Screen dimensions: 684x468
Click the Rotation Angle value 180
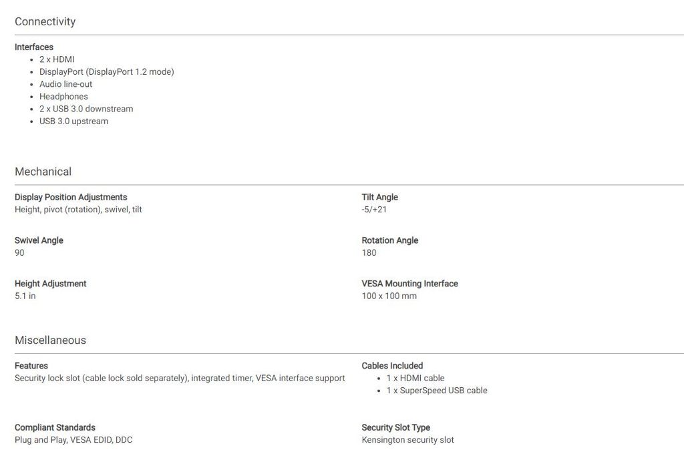[369, 253]
